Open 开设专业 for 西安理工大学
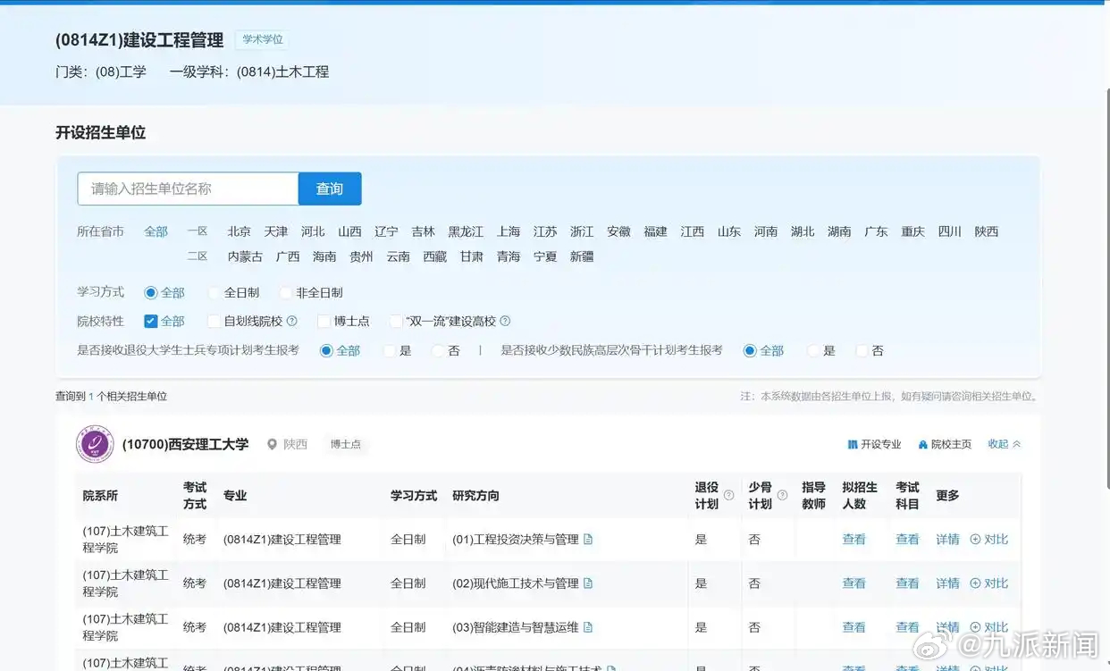The height and width of the screenshot is (671, 1110). tap(874, 444)
